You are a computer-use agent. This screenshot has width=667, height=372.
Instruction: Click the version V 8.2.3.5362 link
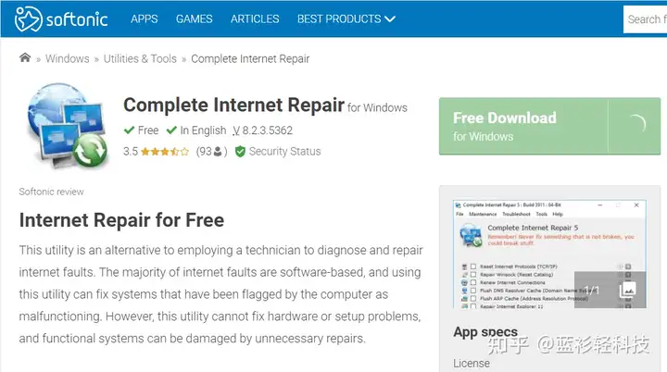click(x=262, y=130)
